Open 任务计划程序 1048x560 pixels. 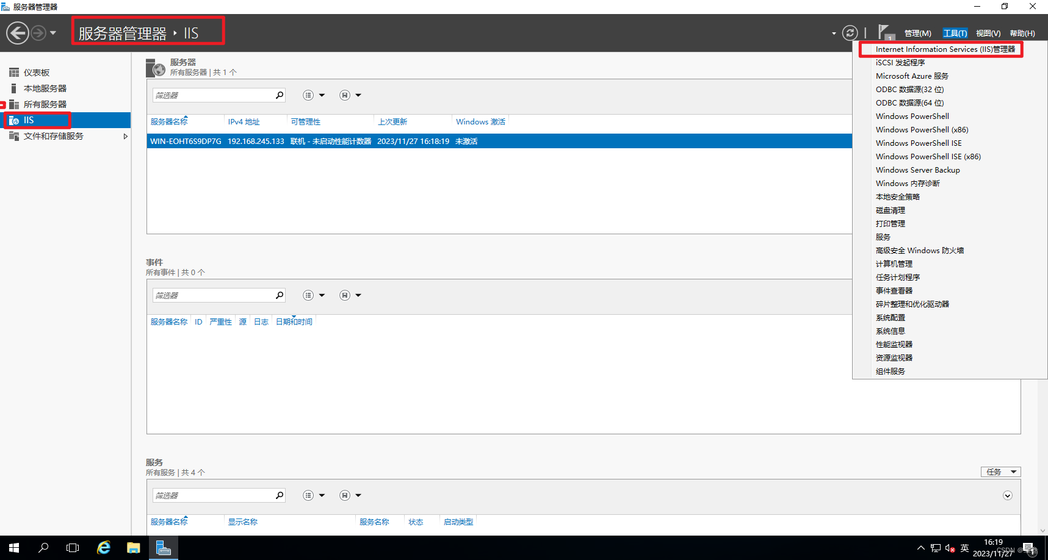click(897, 278)
